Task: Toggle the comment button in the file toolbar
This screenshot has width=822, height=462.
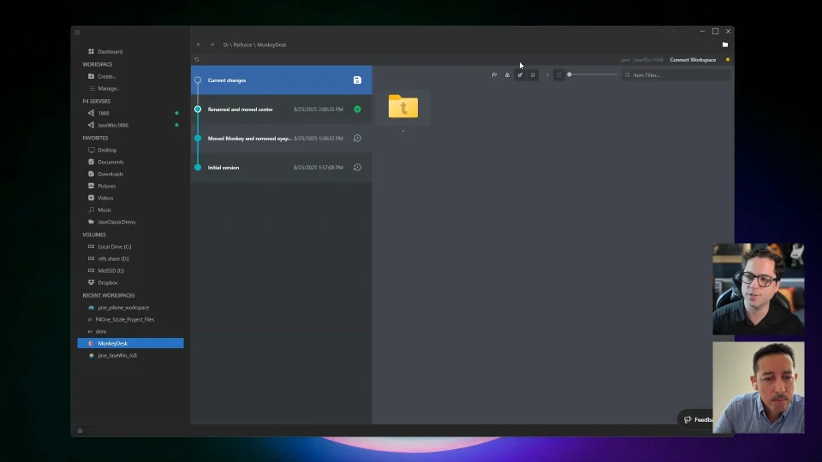Action: (x=533, y=75)
